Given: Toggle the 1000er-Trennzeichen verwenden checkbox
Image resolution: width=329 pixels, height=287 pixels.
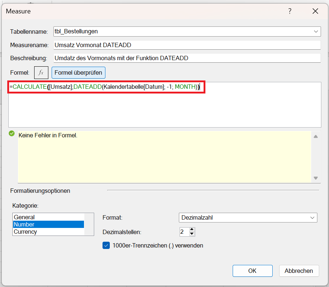Looking at the screenshot, I should point(106,245).
